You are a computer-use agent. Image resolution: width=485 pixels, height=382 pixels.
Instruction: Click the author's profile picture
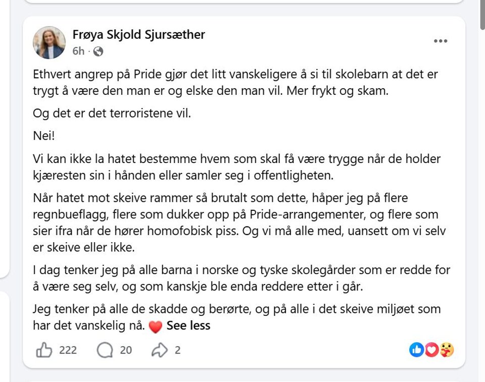tap(49, 42)
